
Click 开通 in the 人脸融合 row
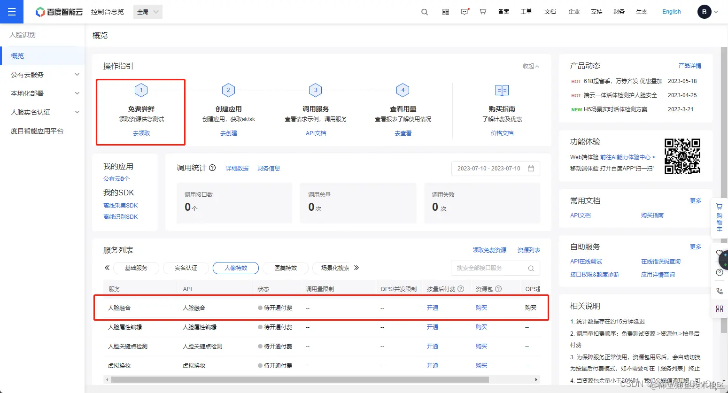tap(433, 308)
